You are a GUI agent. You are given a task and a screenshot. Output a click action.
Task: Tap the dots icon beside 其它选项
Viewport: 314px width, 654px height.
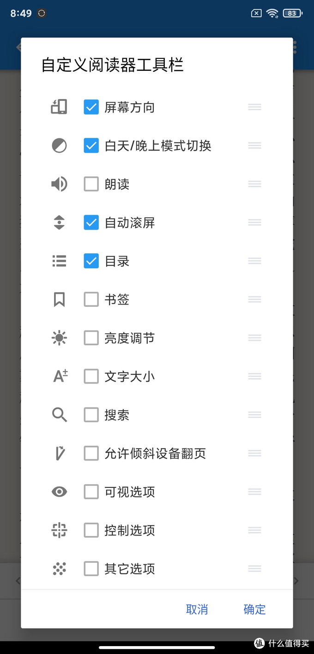(59, 568)
